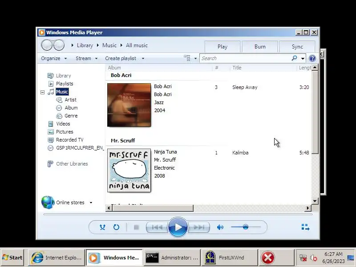Open the Create playlist dropdown arrow
Screen dimensions: 356x267
coord(143,58)
